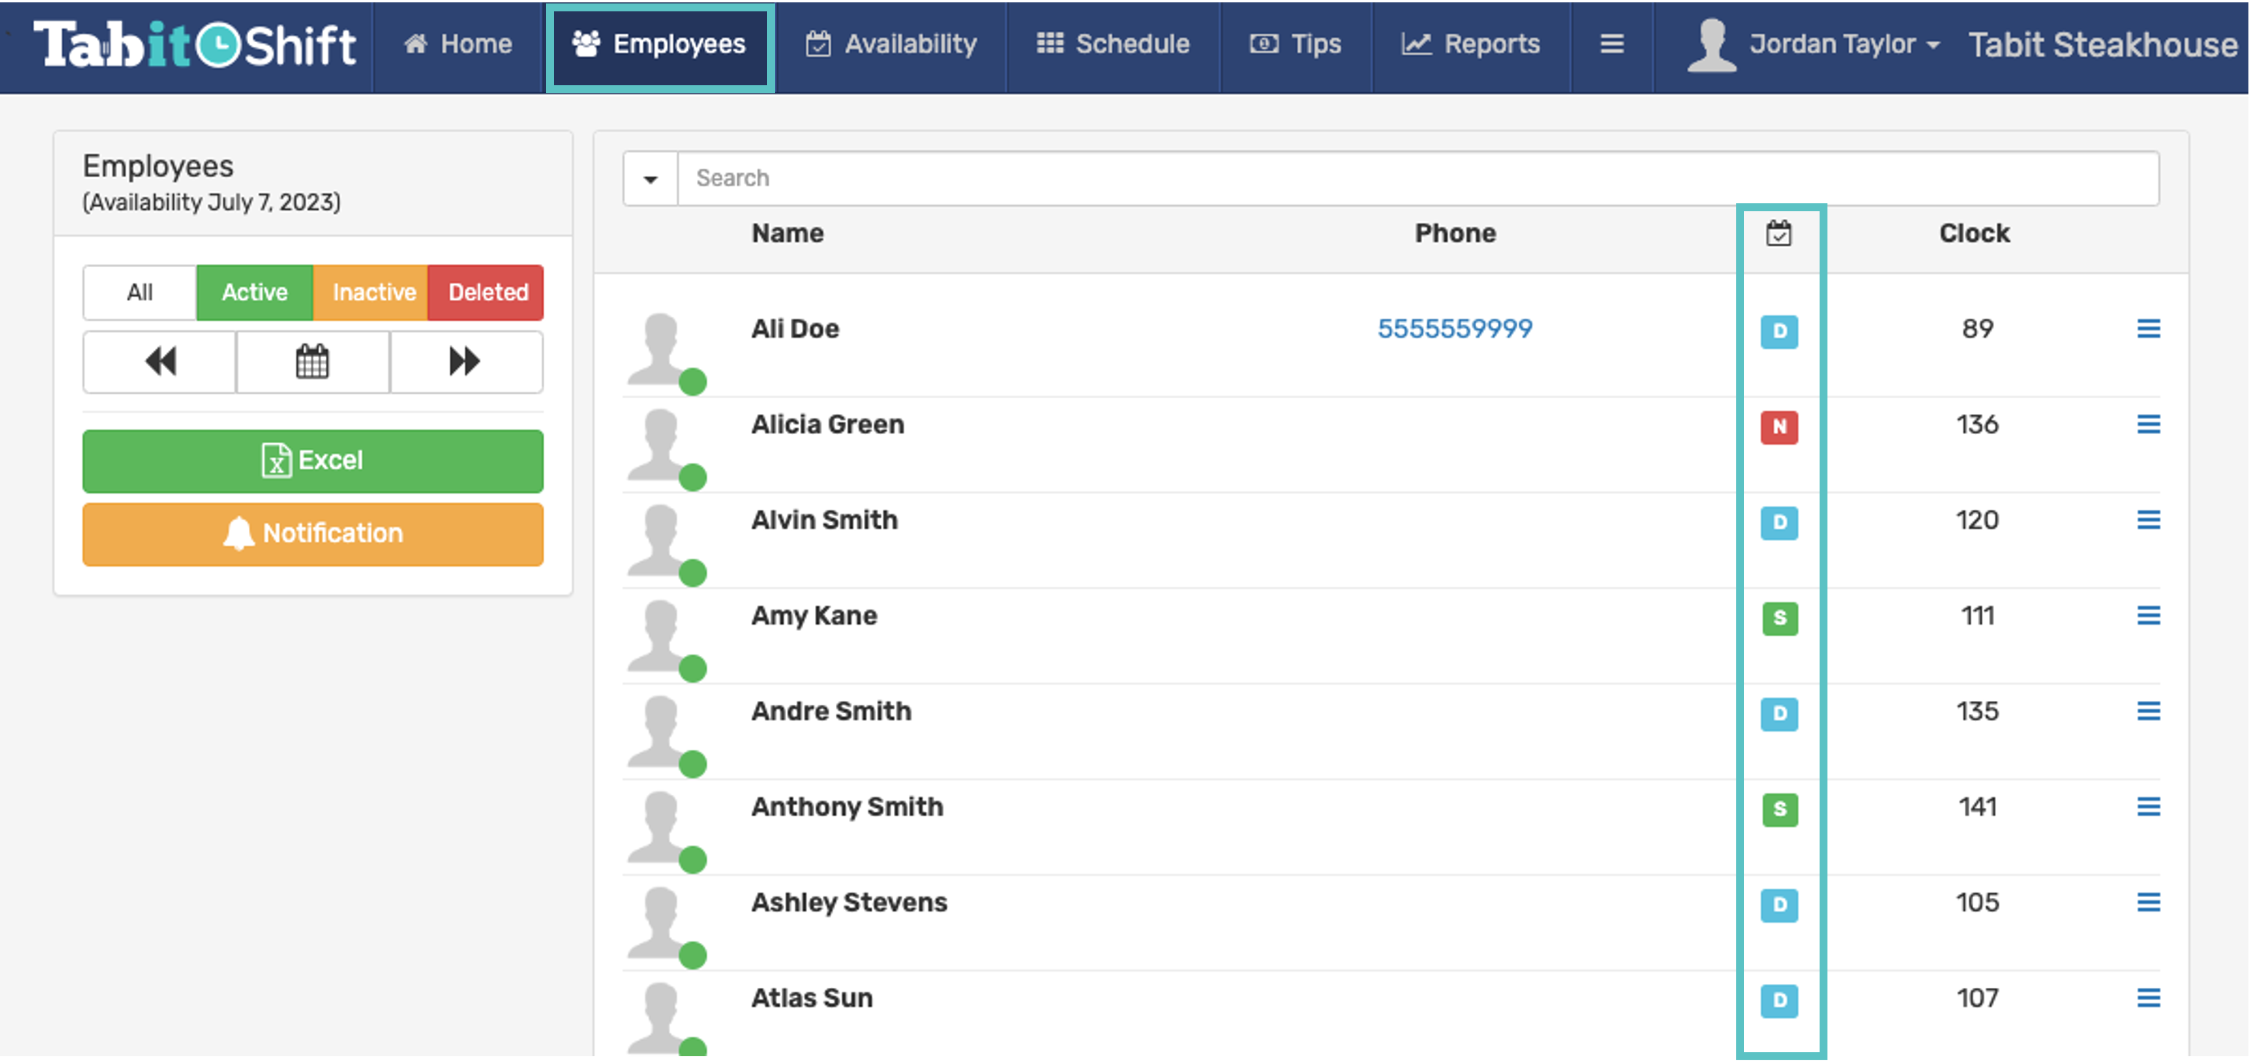Image resolution: width=2249 pixels, height=1062 pixels.
Task: Open the Jordan Taylor user dropdown
Action: [x=1834, y=44]
